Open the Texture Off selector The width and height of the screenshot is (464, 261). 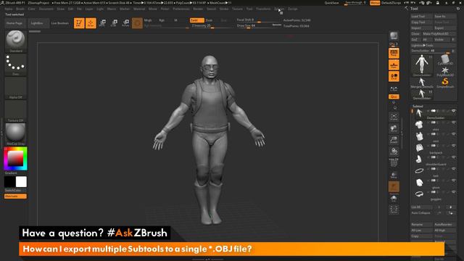click(16, 111)
